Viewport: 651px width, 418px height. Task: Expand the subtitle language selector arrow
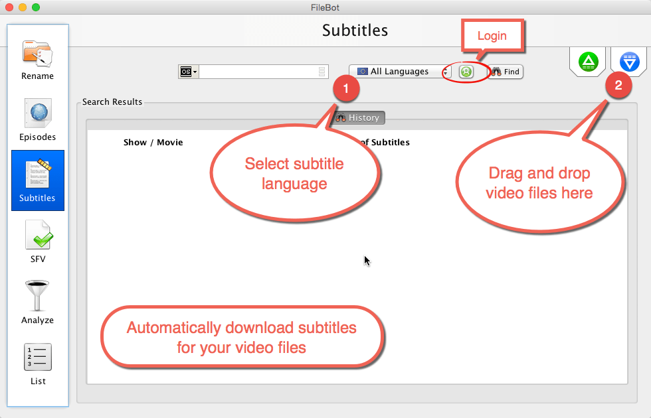pos(445,71)
